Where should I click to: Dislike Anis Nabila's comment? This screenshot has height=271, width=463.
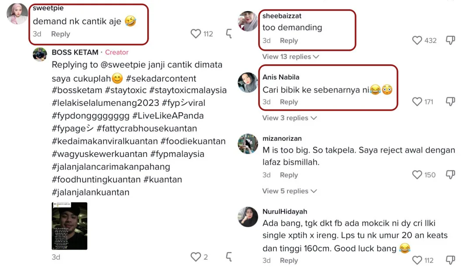click(450, 102)
